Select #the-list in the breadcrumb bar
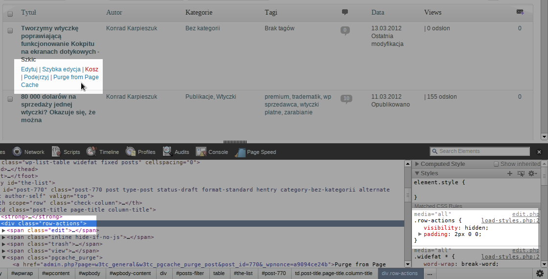 click(x=243, y=274)
